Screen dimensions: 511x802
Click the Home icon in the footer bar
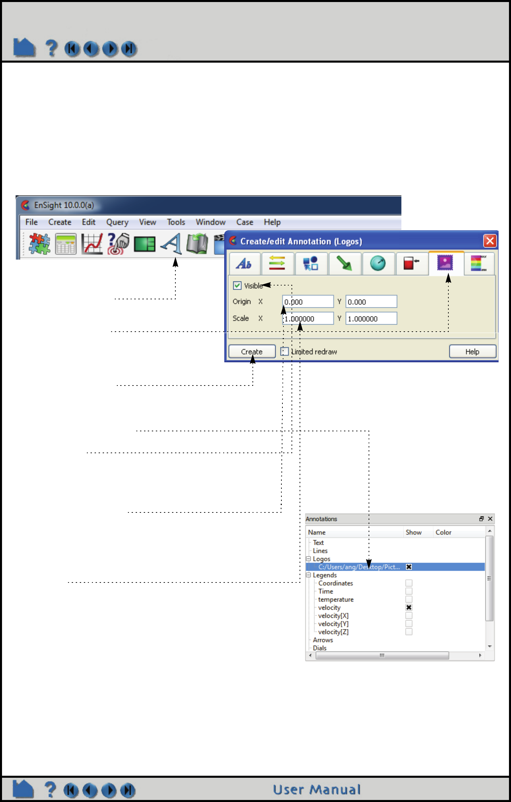23,789
